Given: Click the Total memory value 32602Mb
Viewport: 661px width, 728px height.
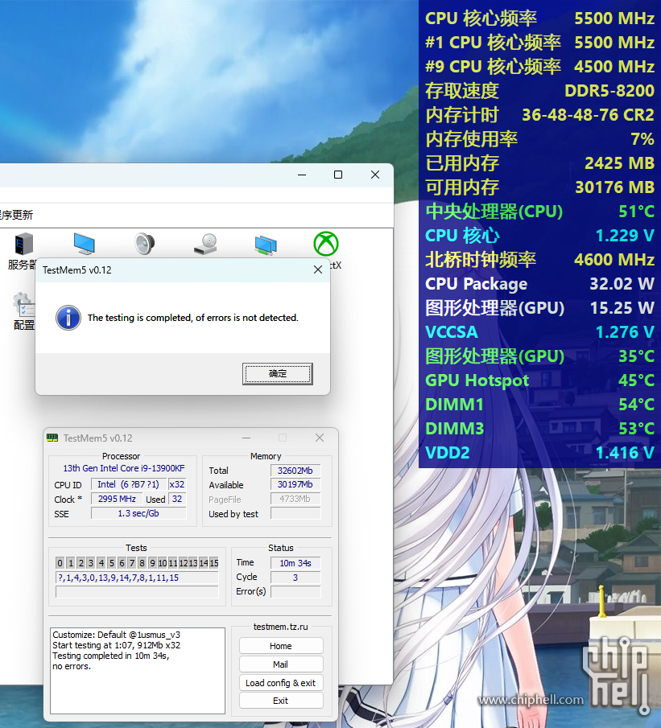Looking at the screenshot, I should click(295, 471).
